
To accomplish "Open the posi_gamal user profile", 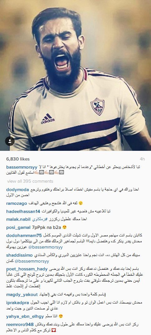I will click(x=18, y=227).
